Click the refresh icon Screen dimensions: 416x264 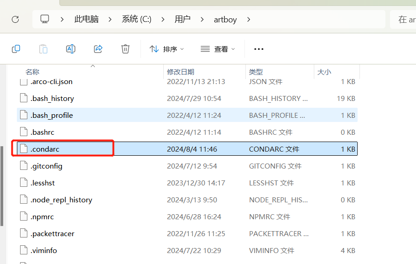16,19
